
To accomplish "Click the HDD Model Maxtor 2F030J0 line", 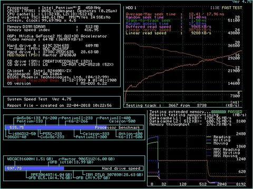I will tap(42, 55).
